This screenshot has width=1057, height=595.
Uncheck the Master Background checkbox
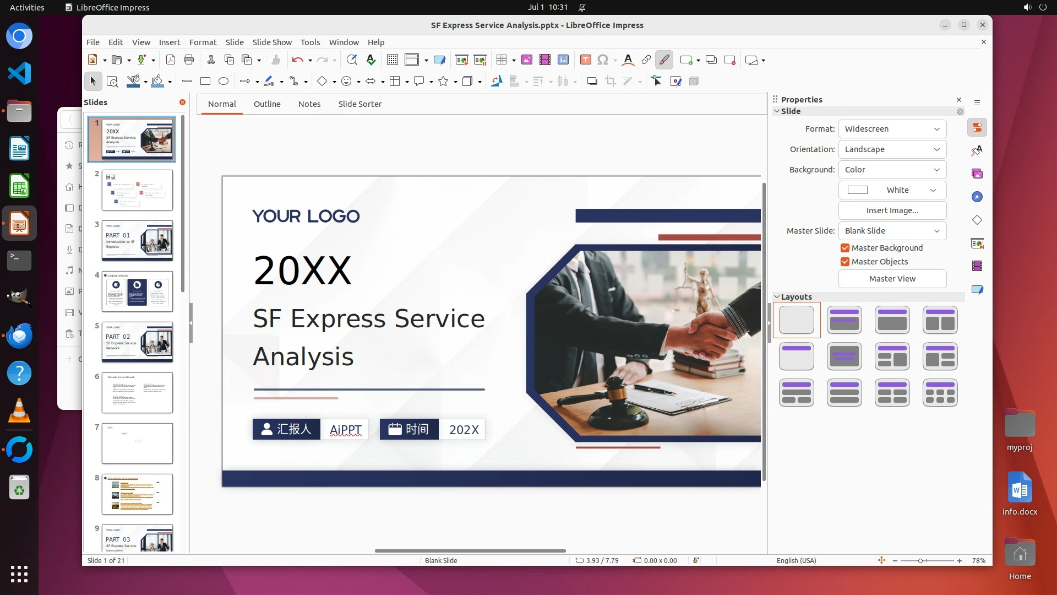point(845,248)
